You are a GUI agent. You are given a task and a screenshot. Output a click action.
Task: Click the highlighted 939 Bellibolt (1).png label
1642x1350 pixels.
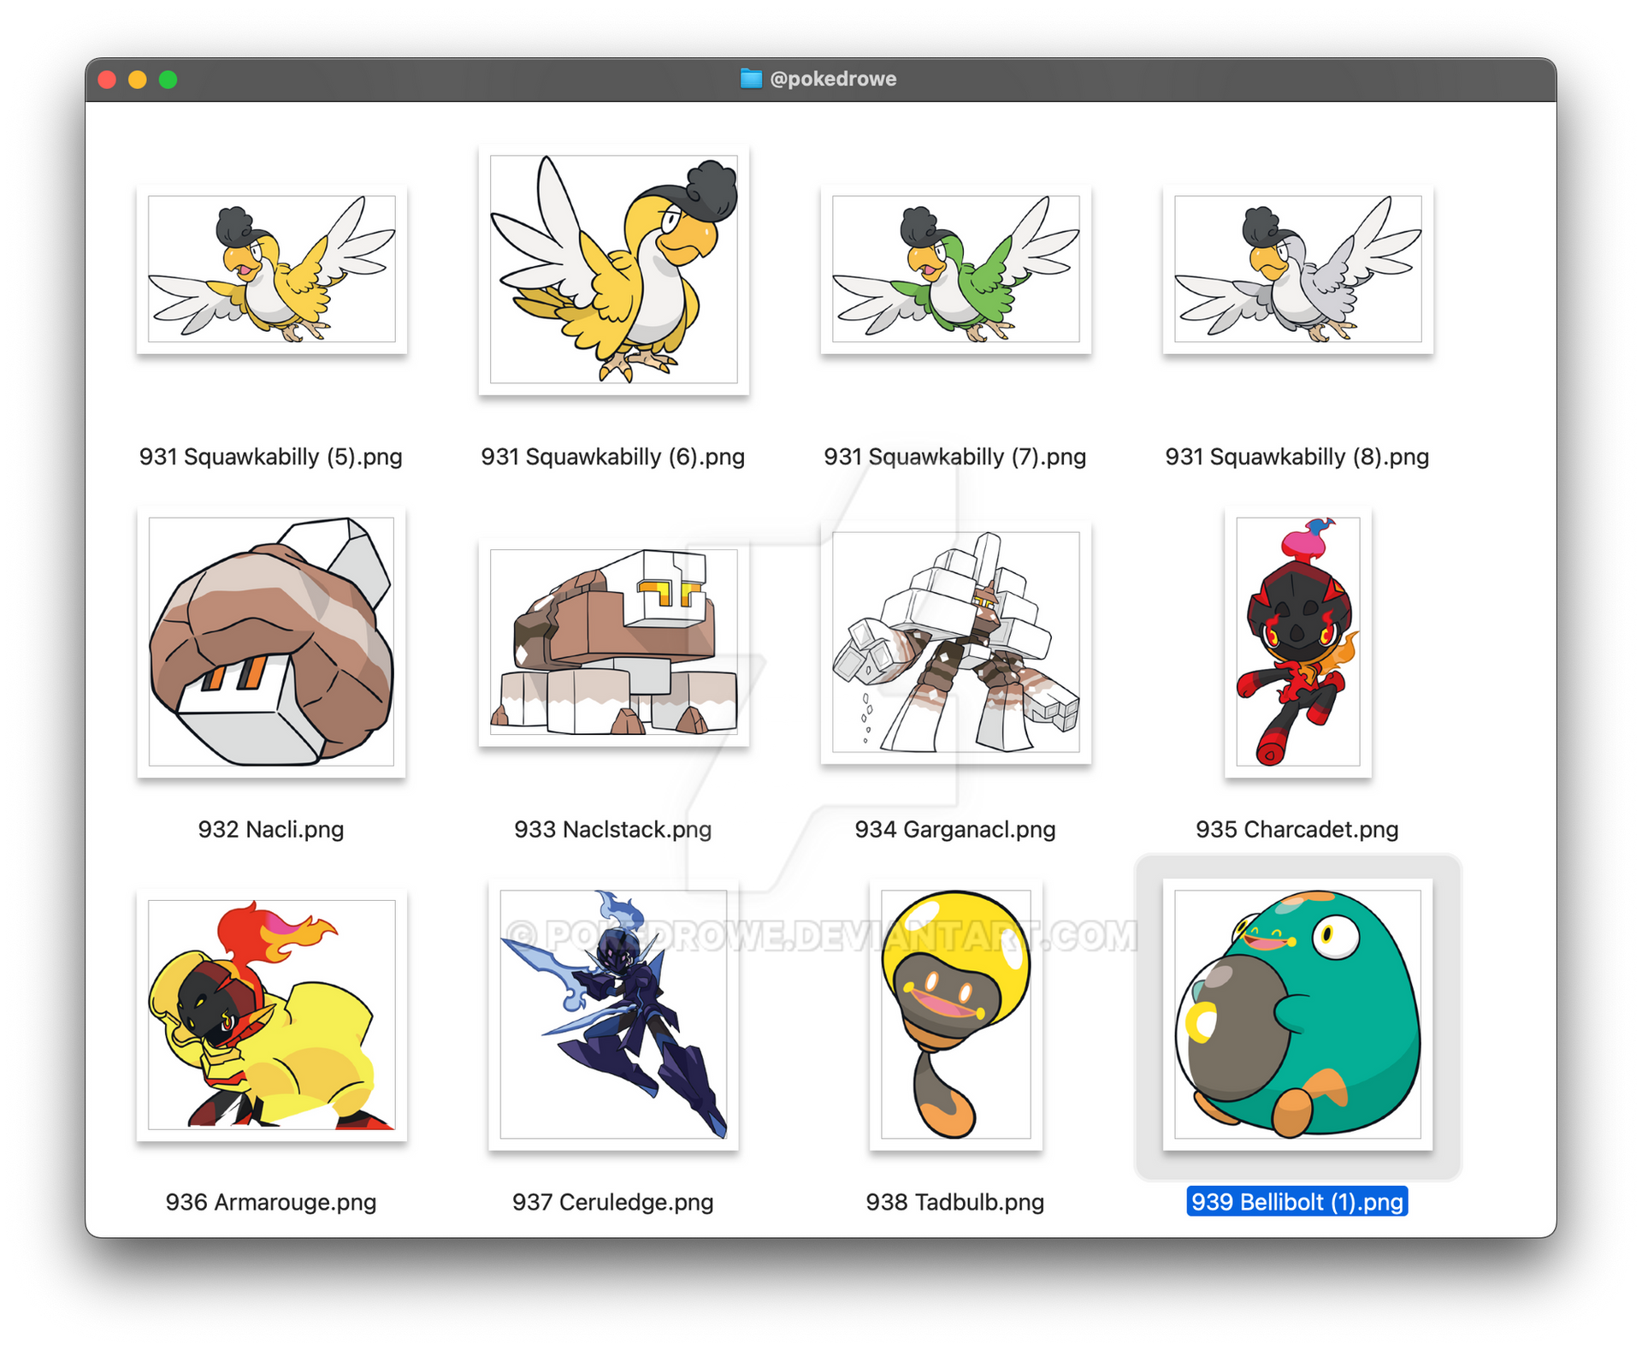(x=1297, y=1202)
